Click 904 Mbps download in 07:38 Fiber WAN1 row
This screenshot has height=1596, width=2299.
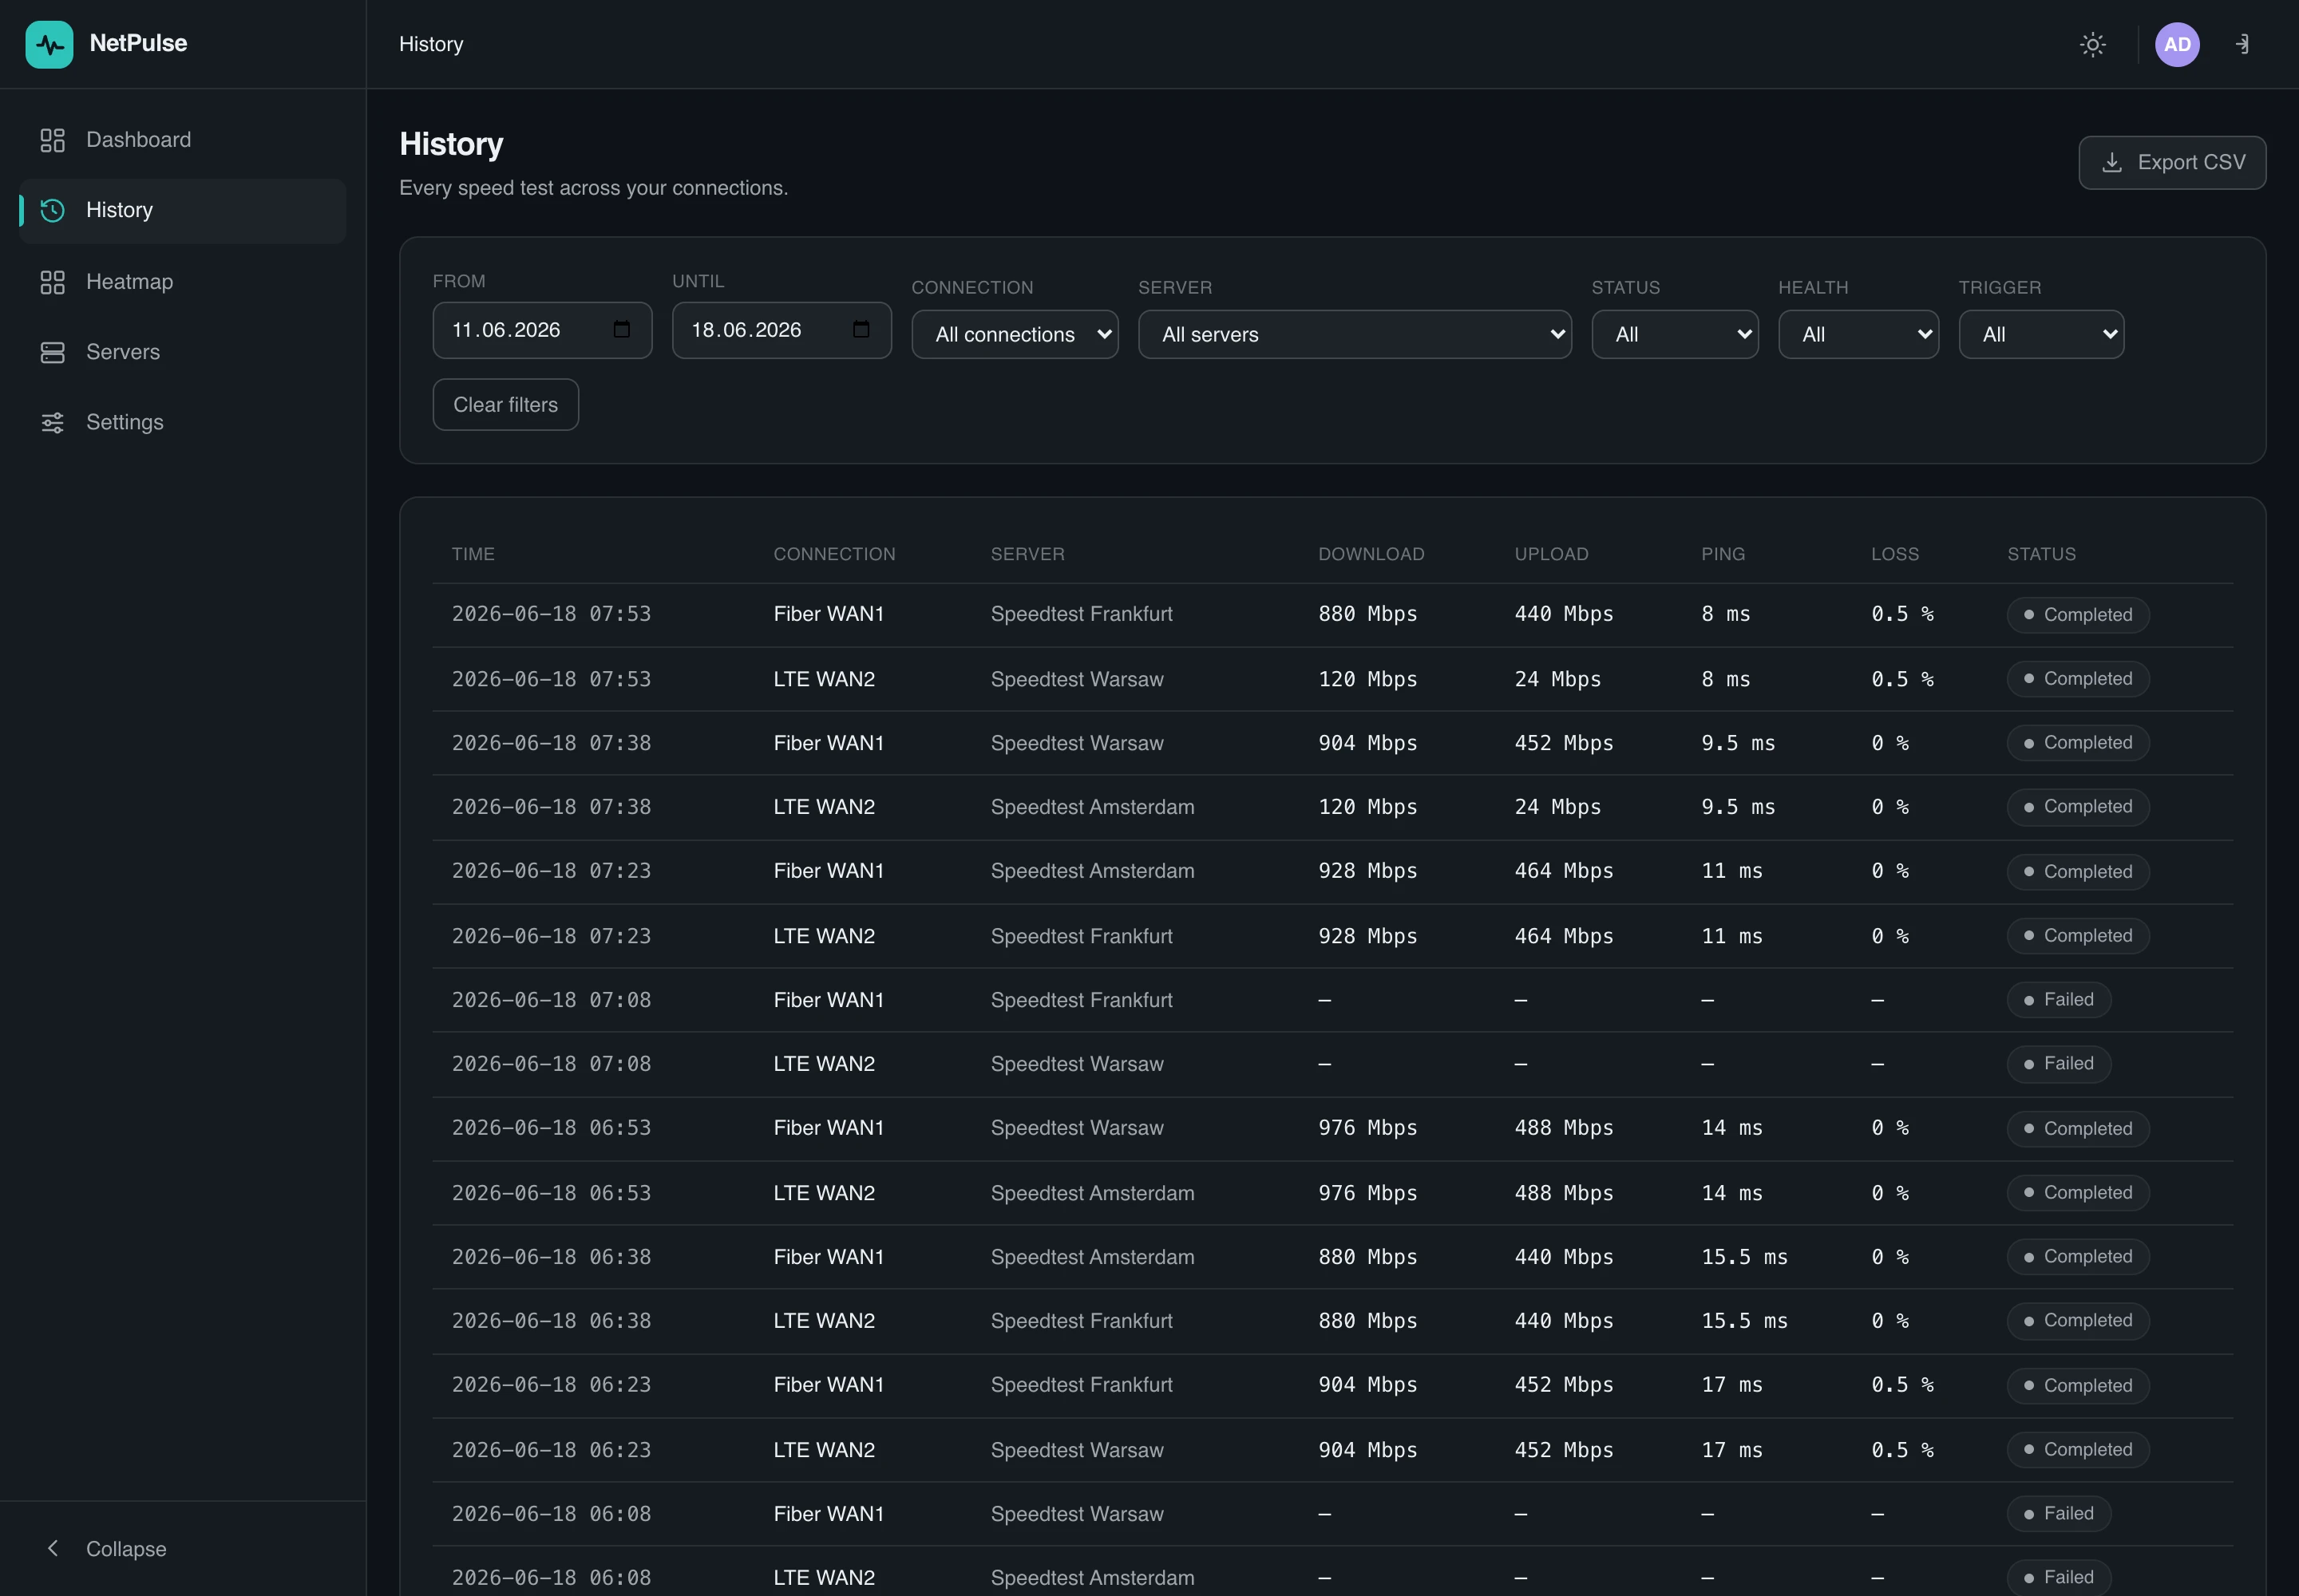1367,743
